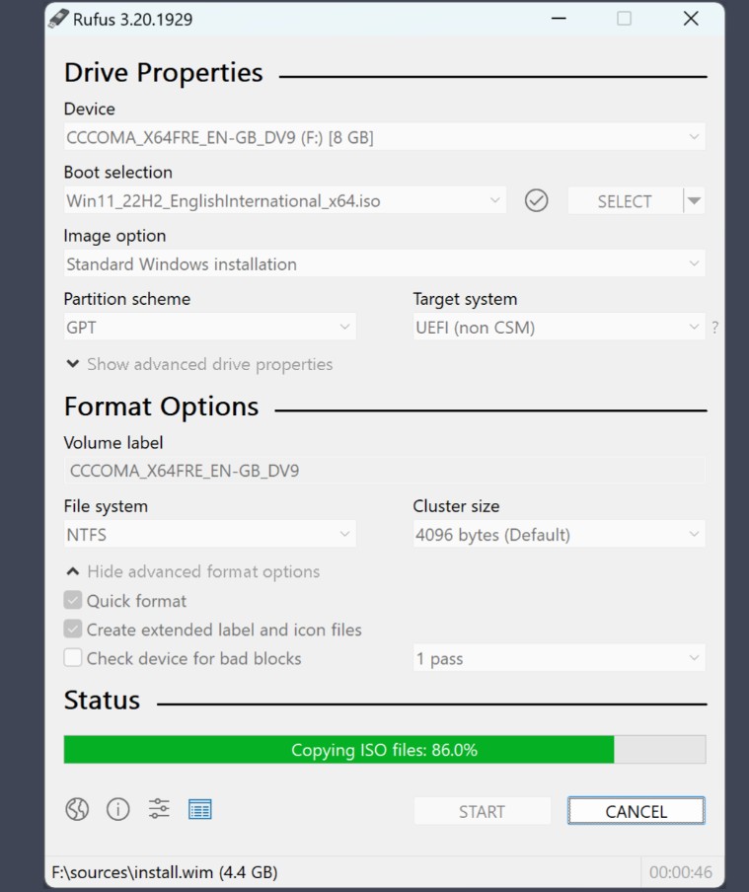Open the bad blocks passes dropdown
The height and width of the screenshot is (892, 749).
(559, 658)
